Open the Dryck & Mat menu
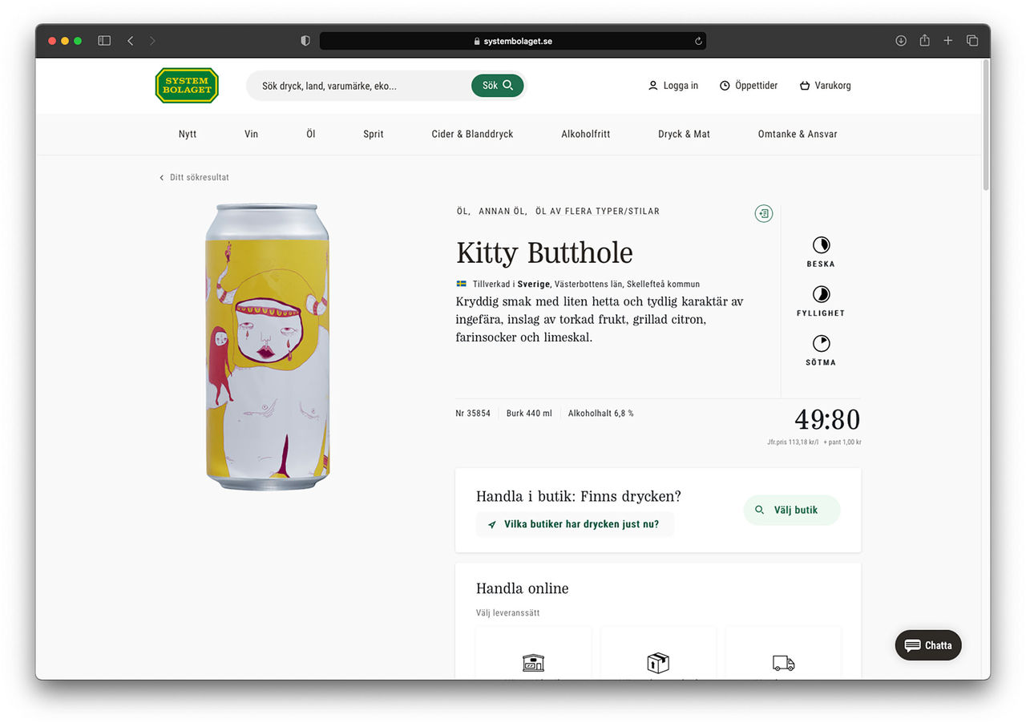Viewport: 1026px width, 727px height. 684,134
